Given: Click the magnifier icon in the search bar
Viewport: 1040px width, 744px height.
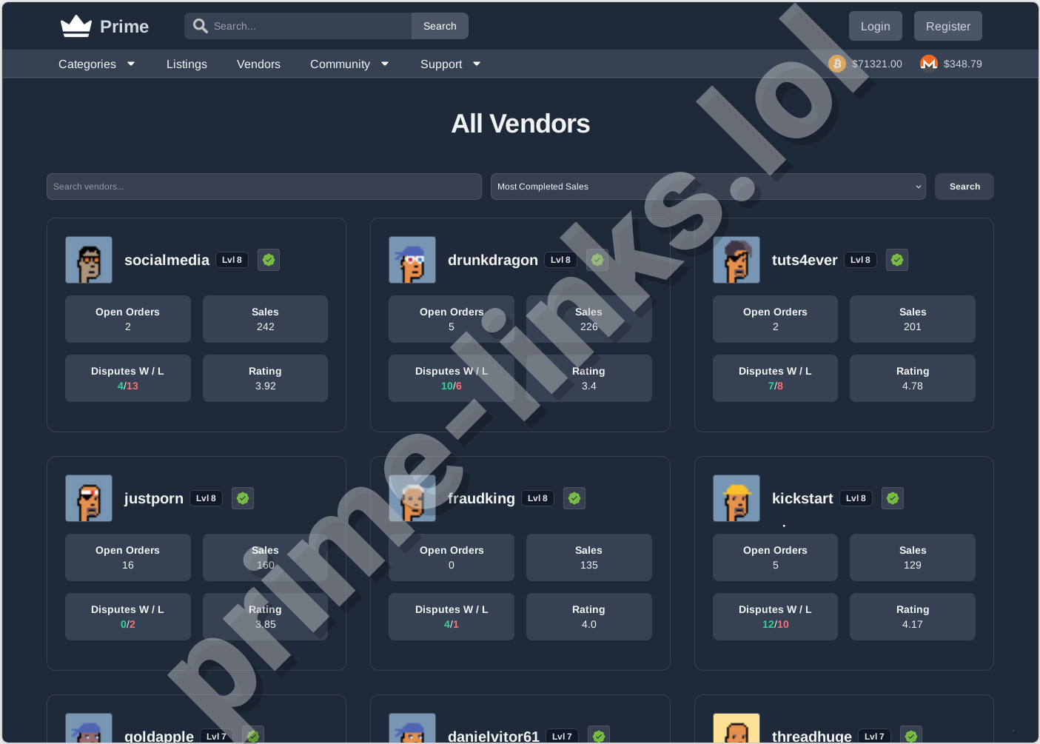Looking at the screenshot, I should (x=200, y=25).
